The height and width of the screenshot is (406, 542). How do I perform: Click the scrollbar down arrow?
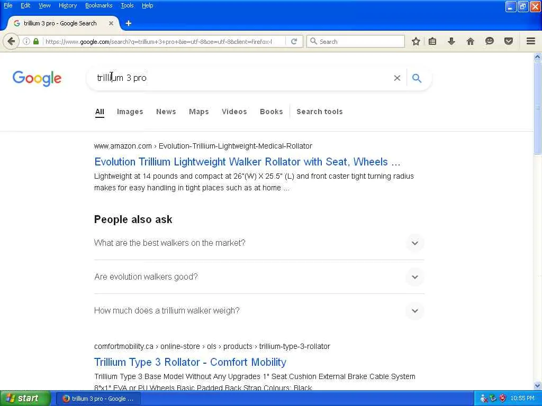pyautogui.click(x=538, y=385)
